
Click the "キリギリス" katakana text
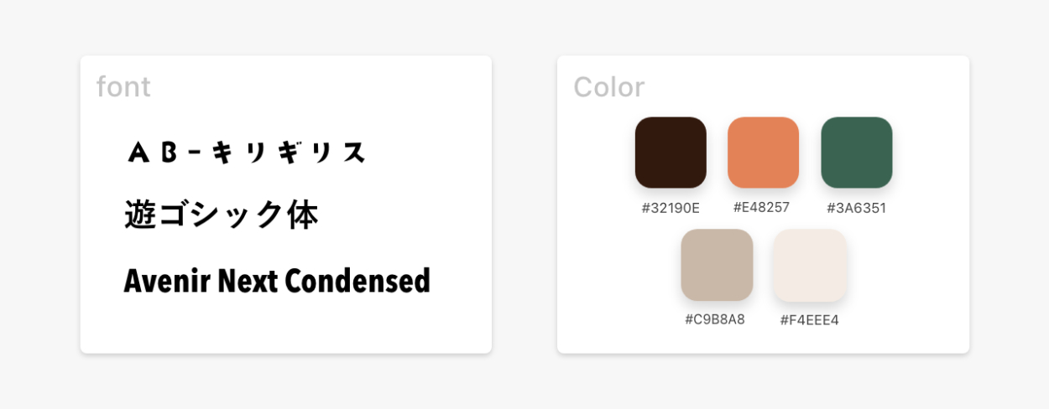tap(289, 153)
